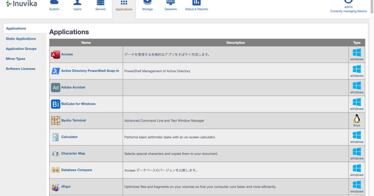Image resolution: width=374 pixels, height=196 pixels.
Task: Click Windows type icon in Database Compare row
Action: pyautogui.click(x=357, y=168)
